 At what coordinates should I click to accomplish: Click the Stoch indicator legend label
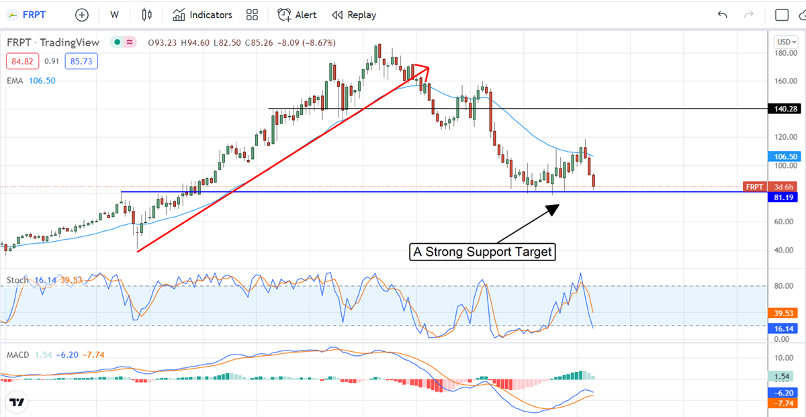[17, 279]
